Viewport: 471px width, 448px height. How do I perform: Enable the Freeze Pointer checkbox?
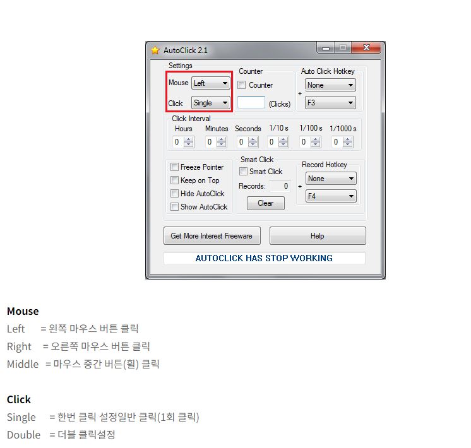174,167
